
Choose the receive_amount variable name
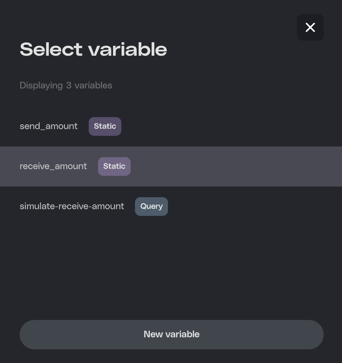53,166
